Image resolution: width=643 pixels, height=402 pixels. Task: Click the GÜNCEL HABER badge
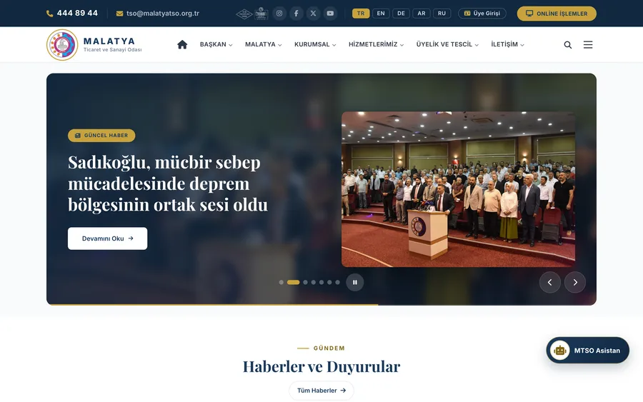pos(101,135)
